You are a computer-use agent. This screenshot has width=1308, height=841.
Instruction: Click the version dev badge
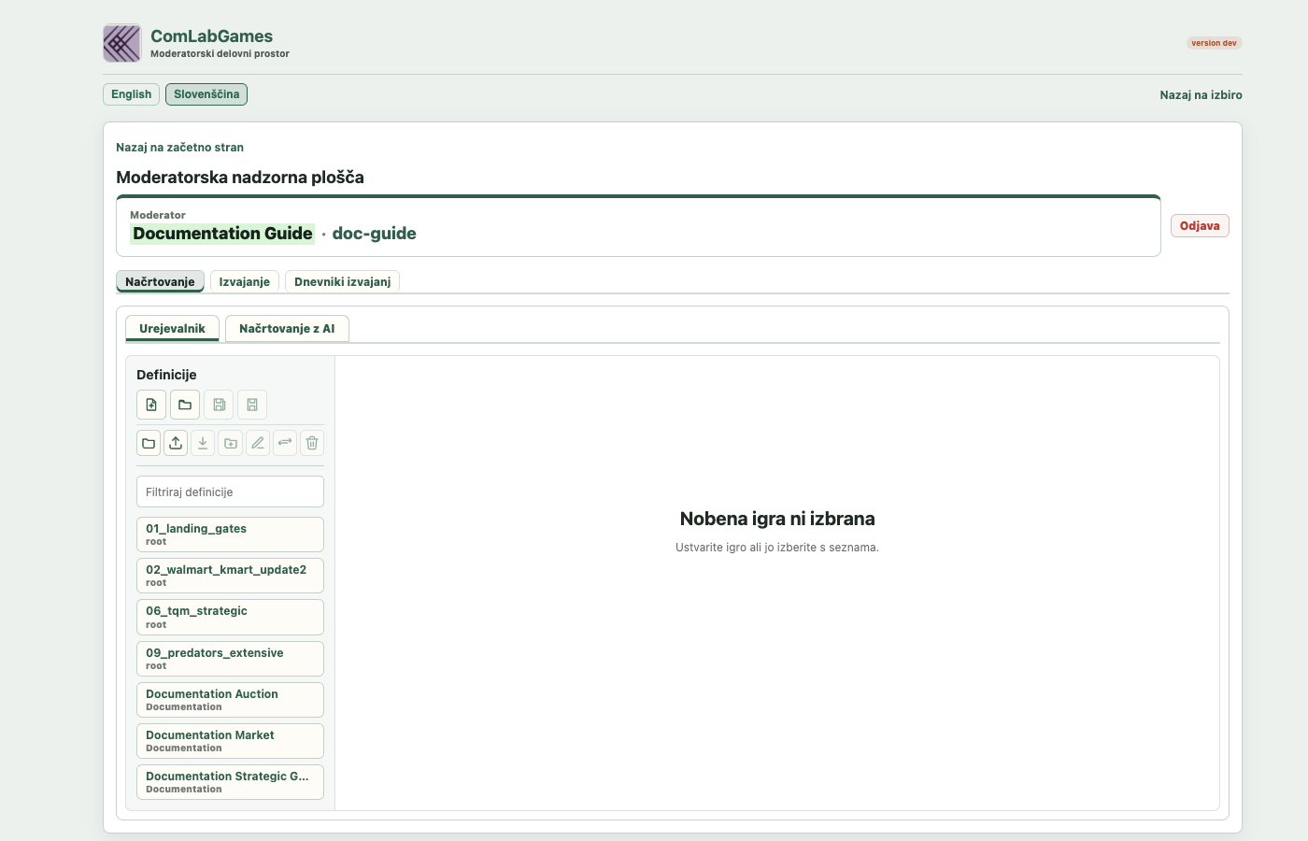pyautogui.click(x=1214, y=43)
